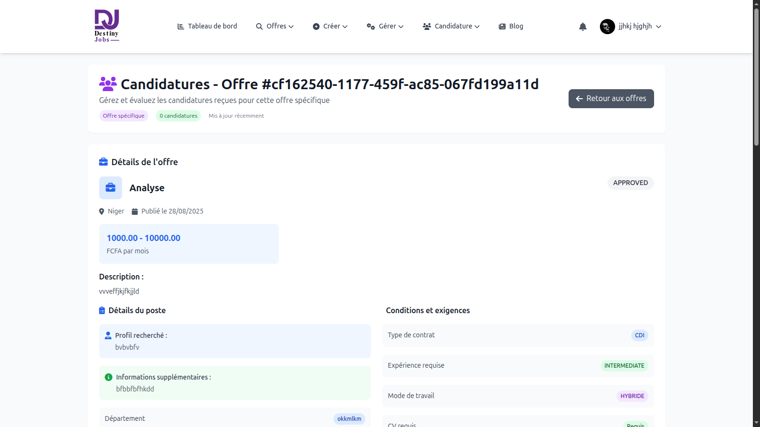Screen dimensions: 760x427
Task: Click the purple group icon beside Candidatures heading
Action: tap(108, 84)
